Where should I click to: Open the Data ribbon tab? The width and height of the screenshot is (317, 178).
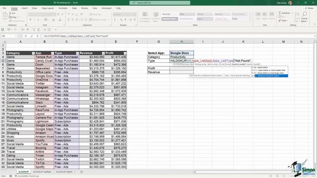point(74,8)
